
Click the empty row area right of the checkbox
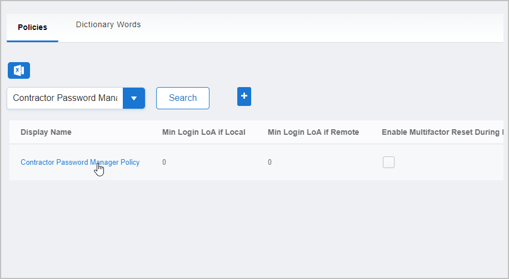click(450, 163)
